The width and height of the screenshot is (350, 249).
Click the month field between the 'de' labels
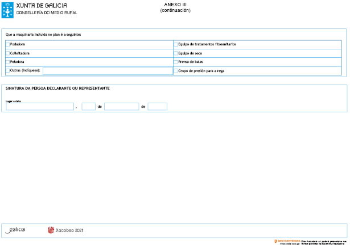tap(121, 107)
